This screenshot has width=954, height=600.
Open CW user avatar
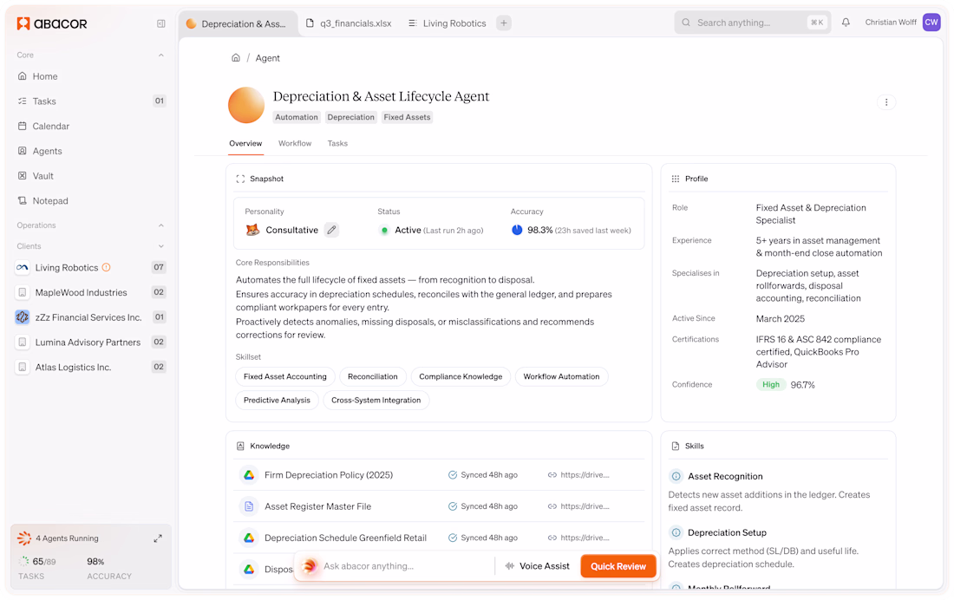pyautogui.click(x=931, y=23)
